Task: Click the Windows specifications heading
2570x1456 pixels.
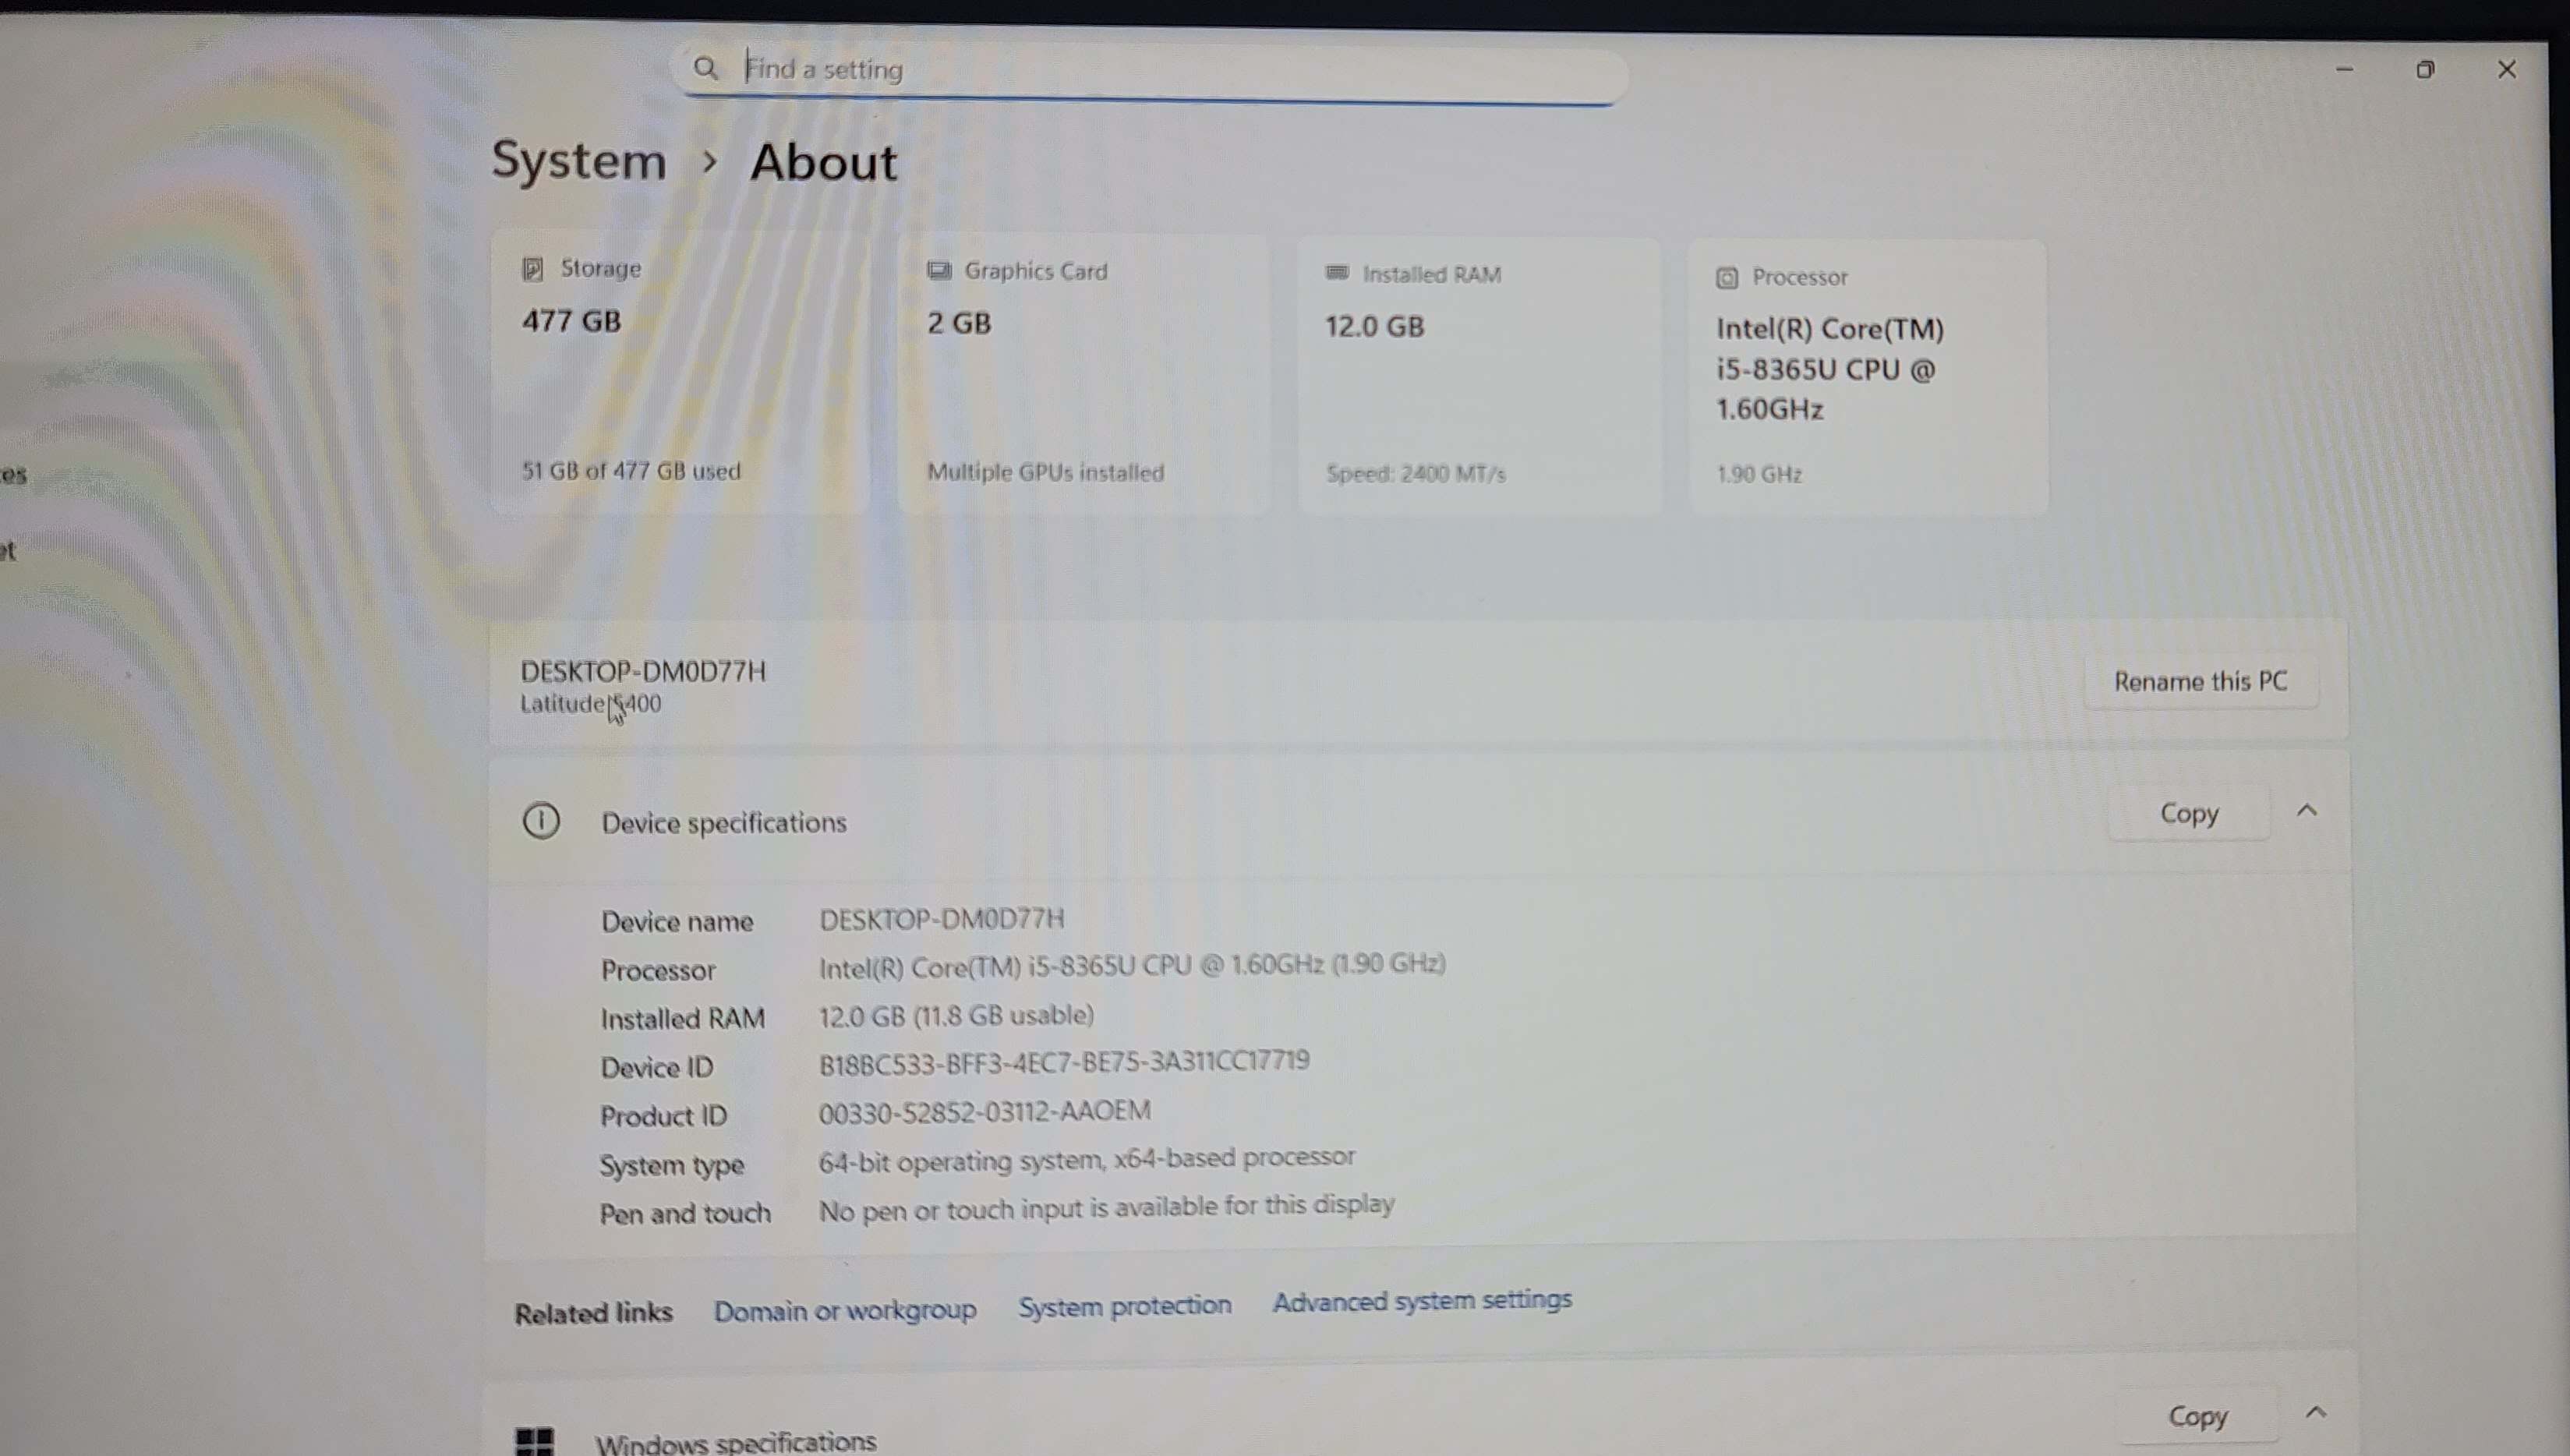Action: pyautogui.click(x=736, y=1442)
